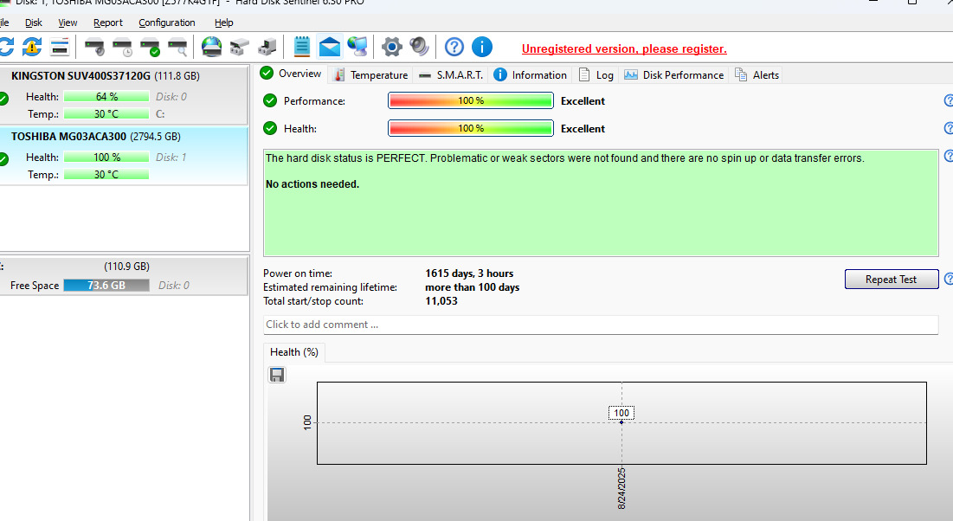Click the 11,053 start/stop count value
The height and width of the screenshot is (521, 953).
[441, 301]
